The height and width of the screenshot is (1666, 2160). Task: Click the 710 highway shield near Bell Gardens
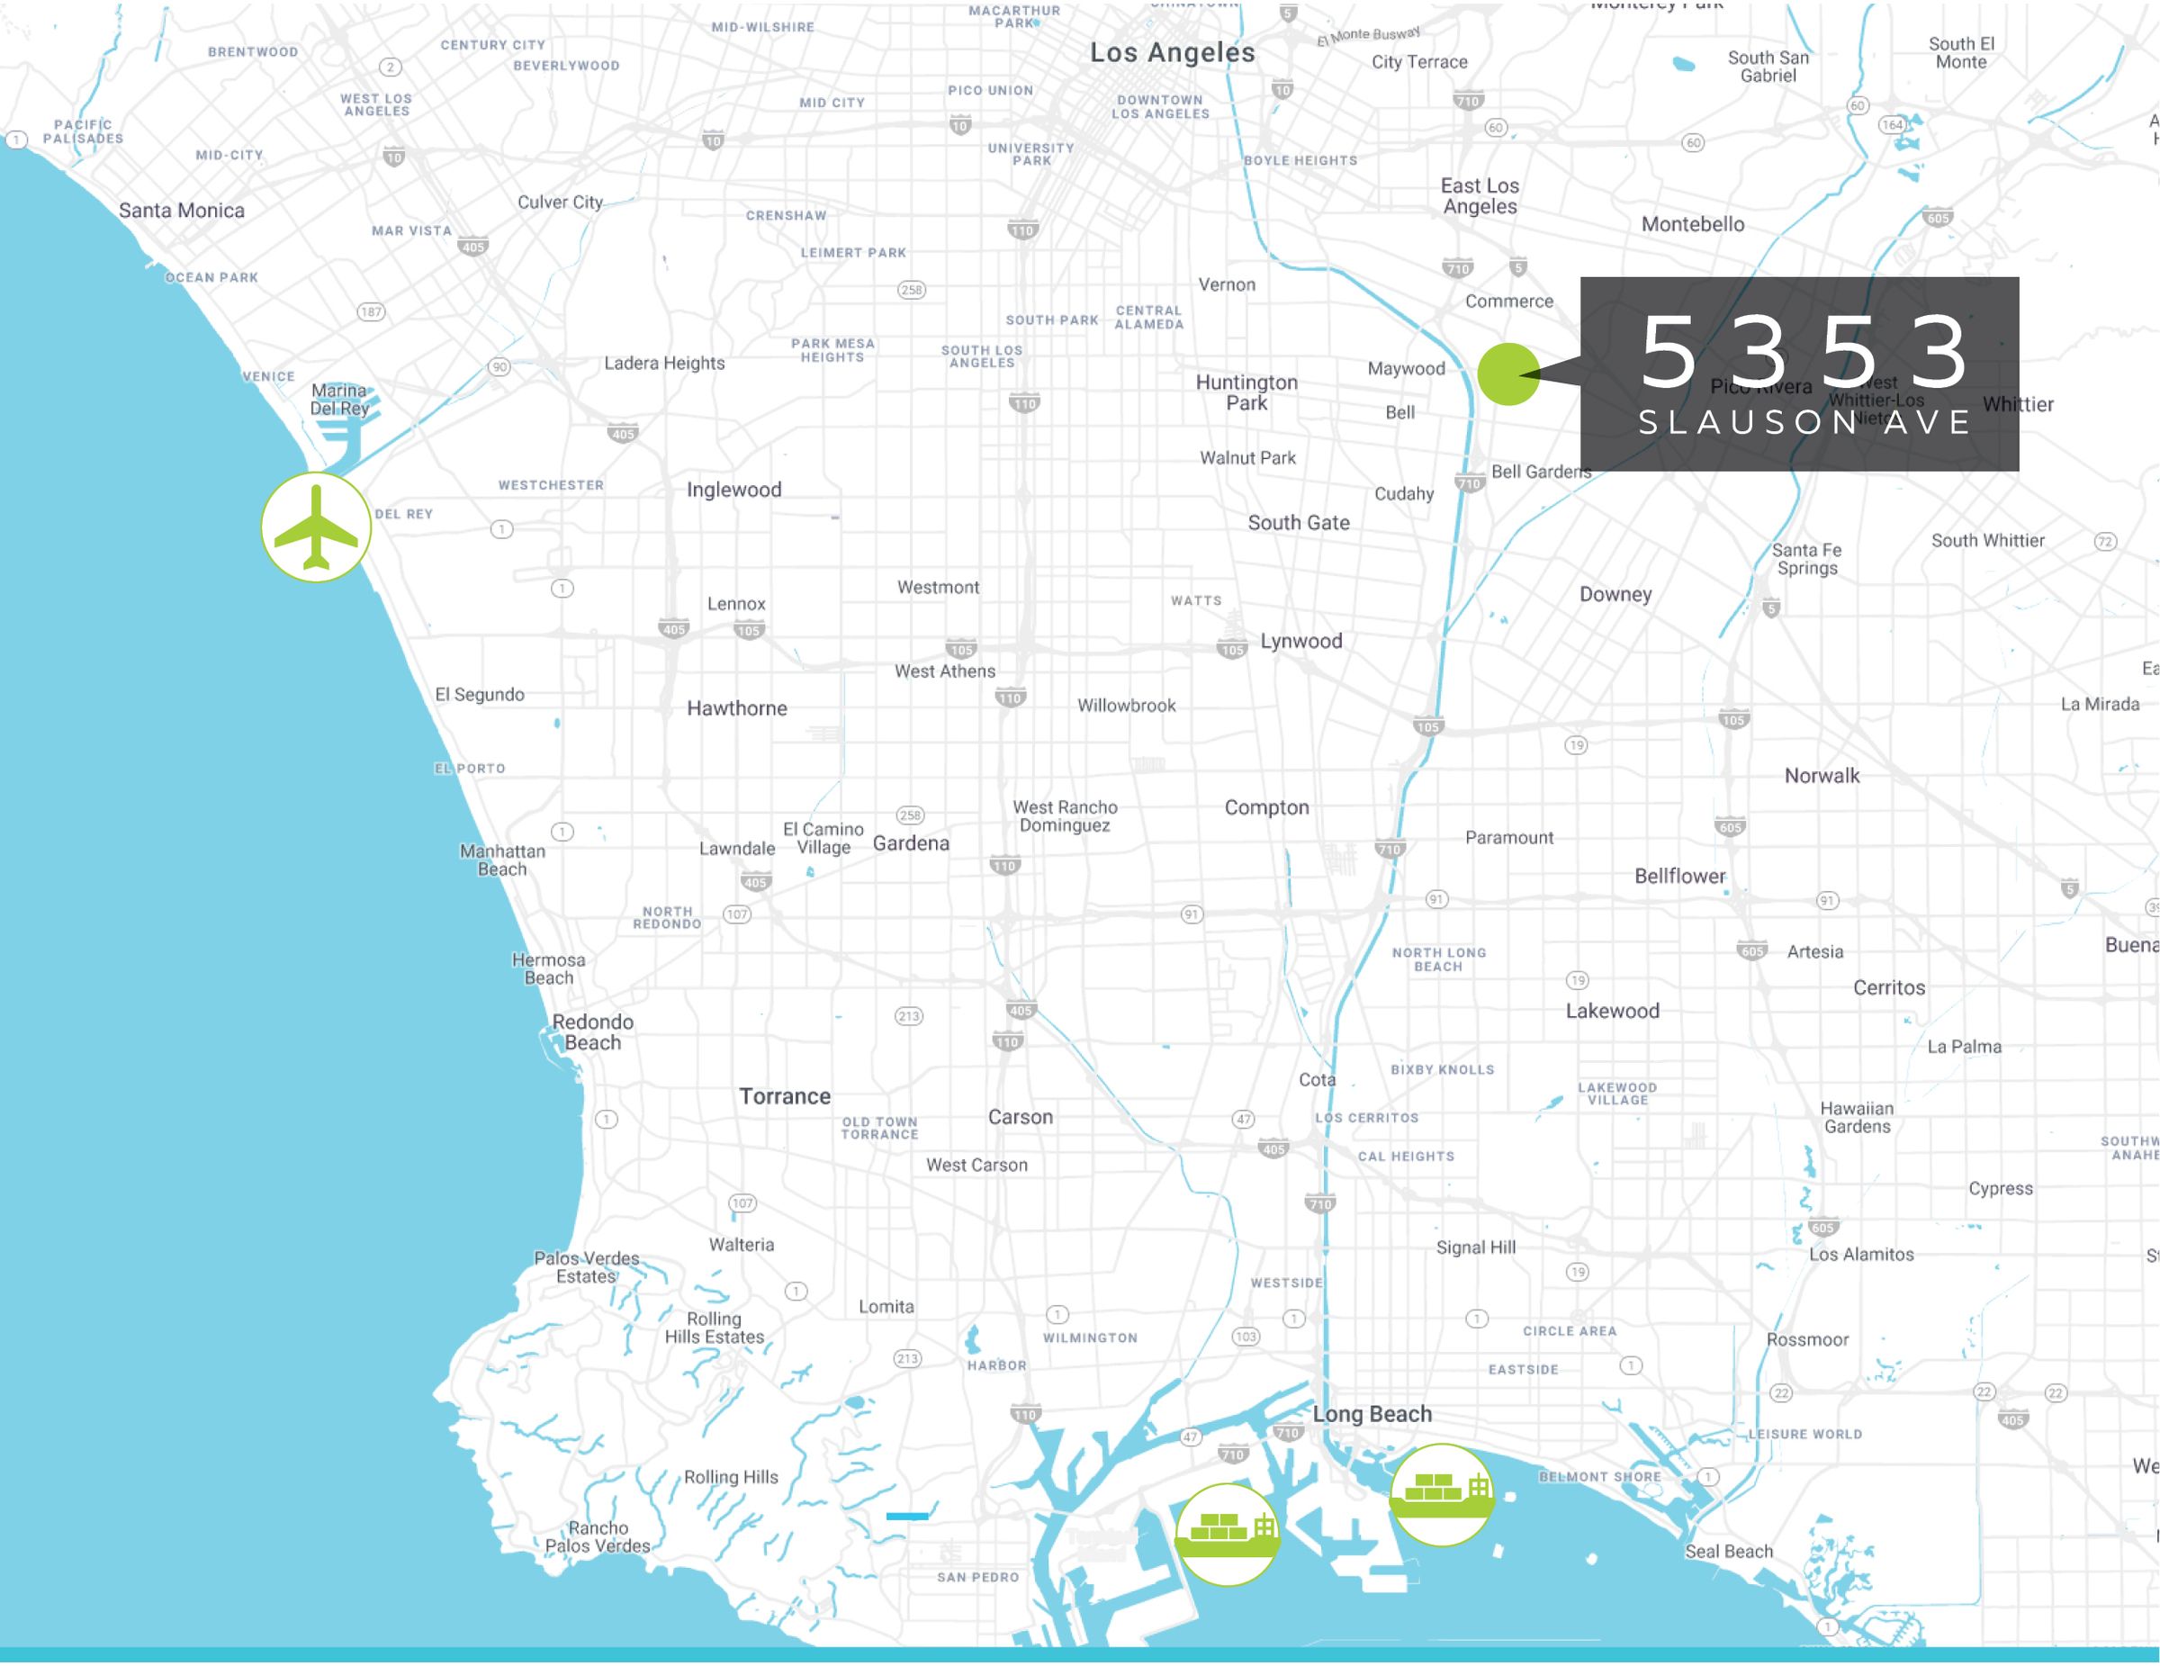1469,483
